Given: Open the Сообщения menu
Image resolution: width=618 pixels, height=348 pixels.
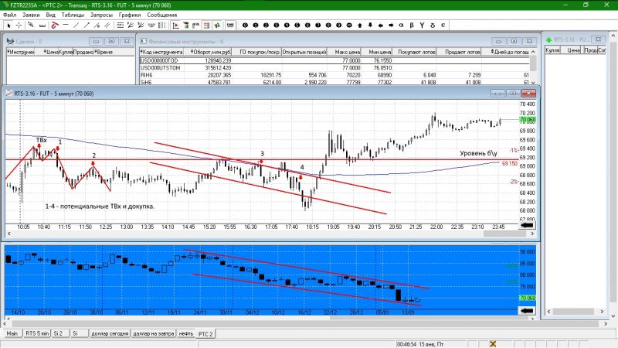Looking at the screenshot, I should 161,15.
